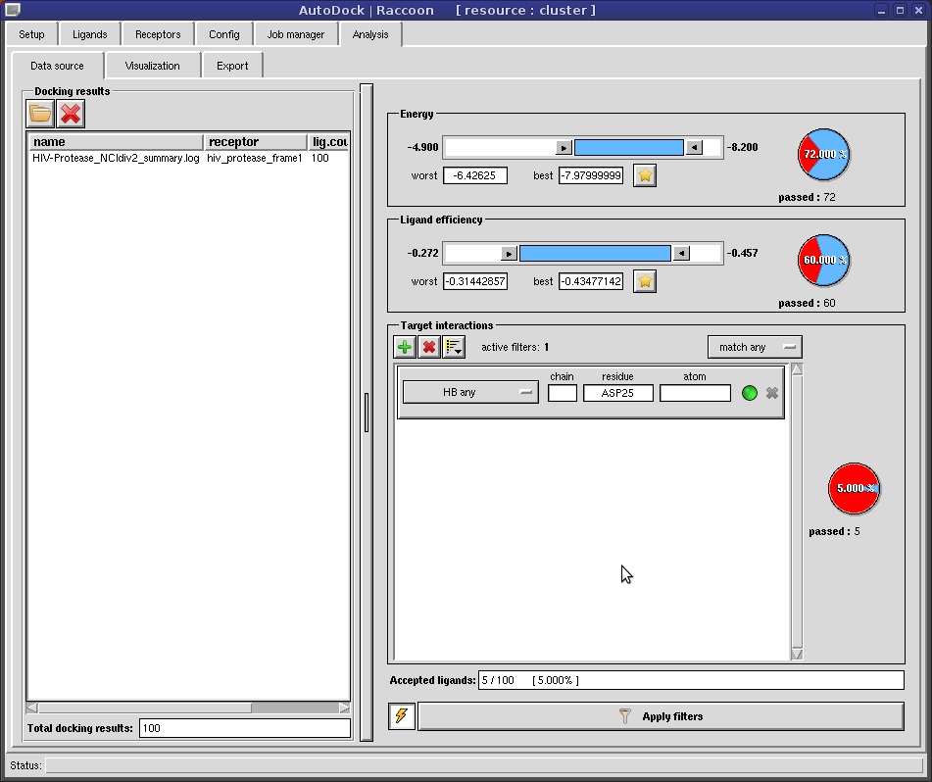Maximize the AutoDock Raccoon window
Image resolution: width=932 pixels, height=782 pixels.
tap(900, 11)
